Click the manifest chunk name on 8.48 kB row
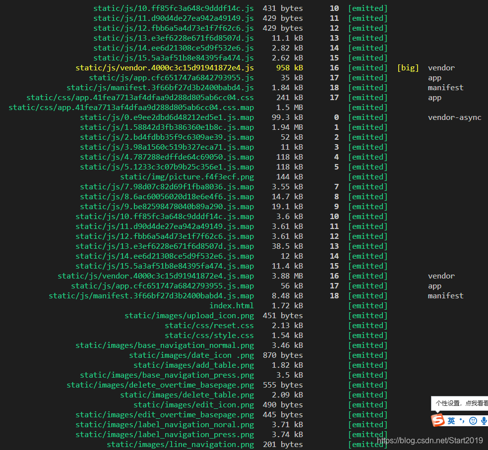Image resolution: width=488 pixels, height=450 pixels. tap(446, 296)
